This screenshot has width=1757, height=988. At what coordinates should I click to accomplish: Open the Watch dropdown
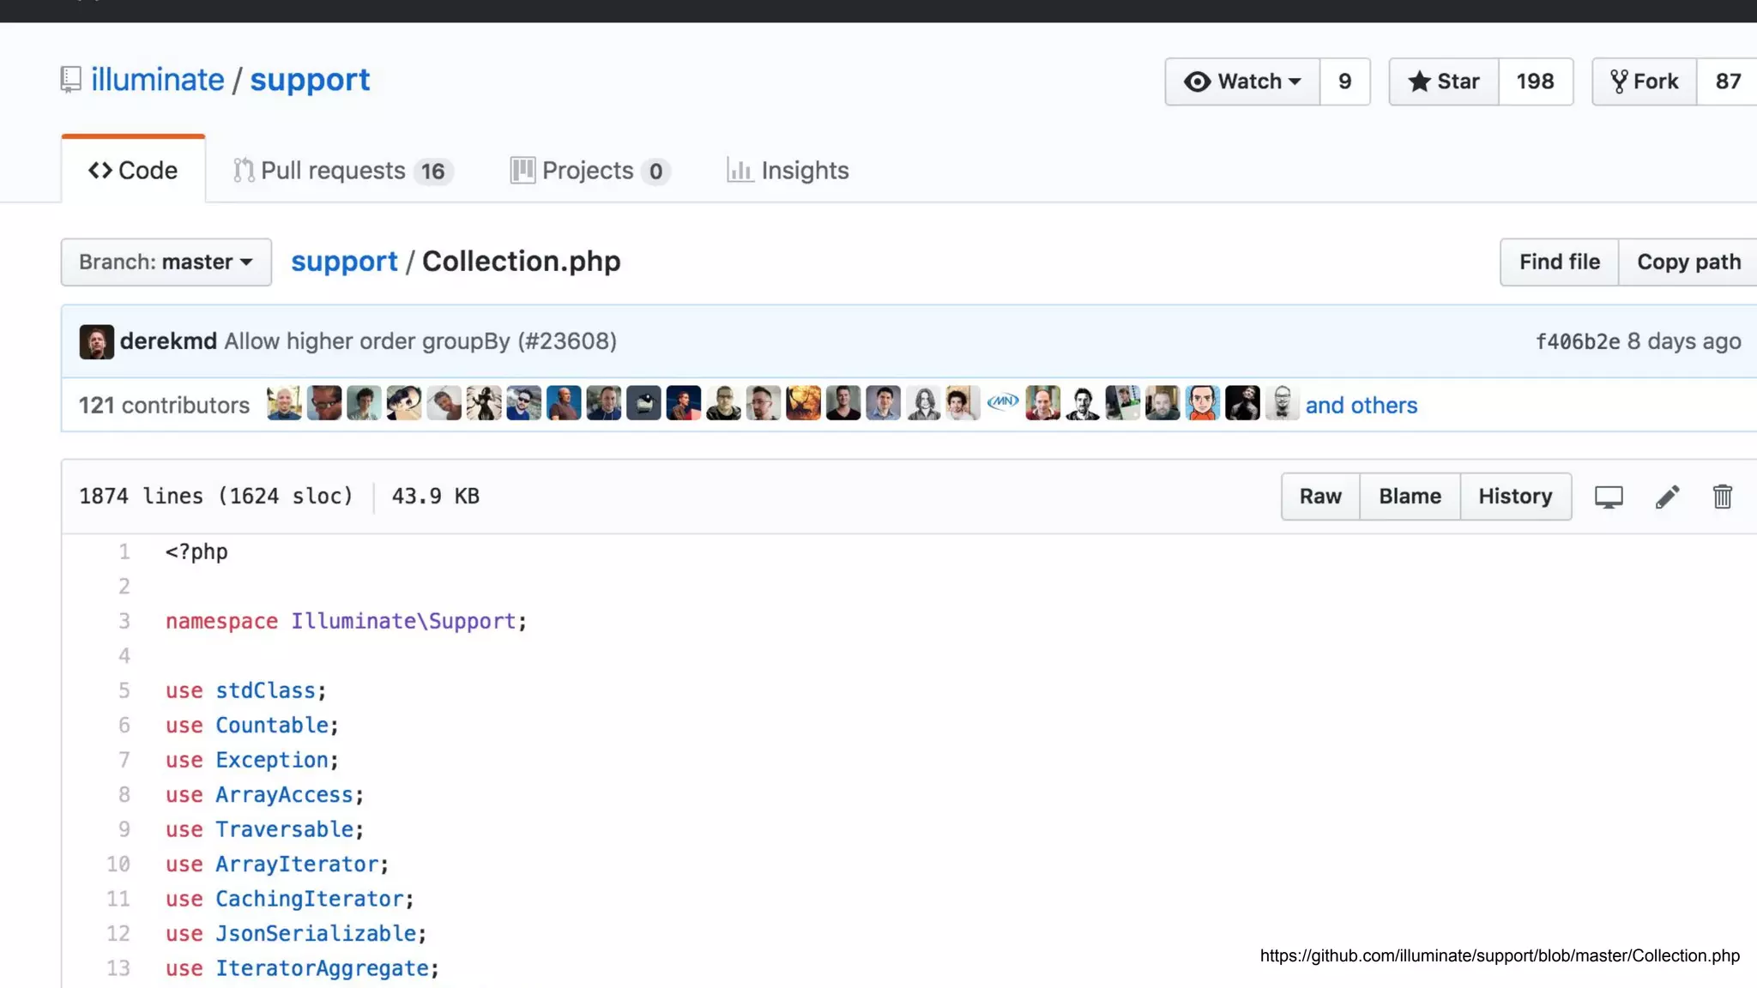click(x=1242, y=81)
